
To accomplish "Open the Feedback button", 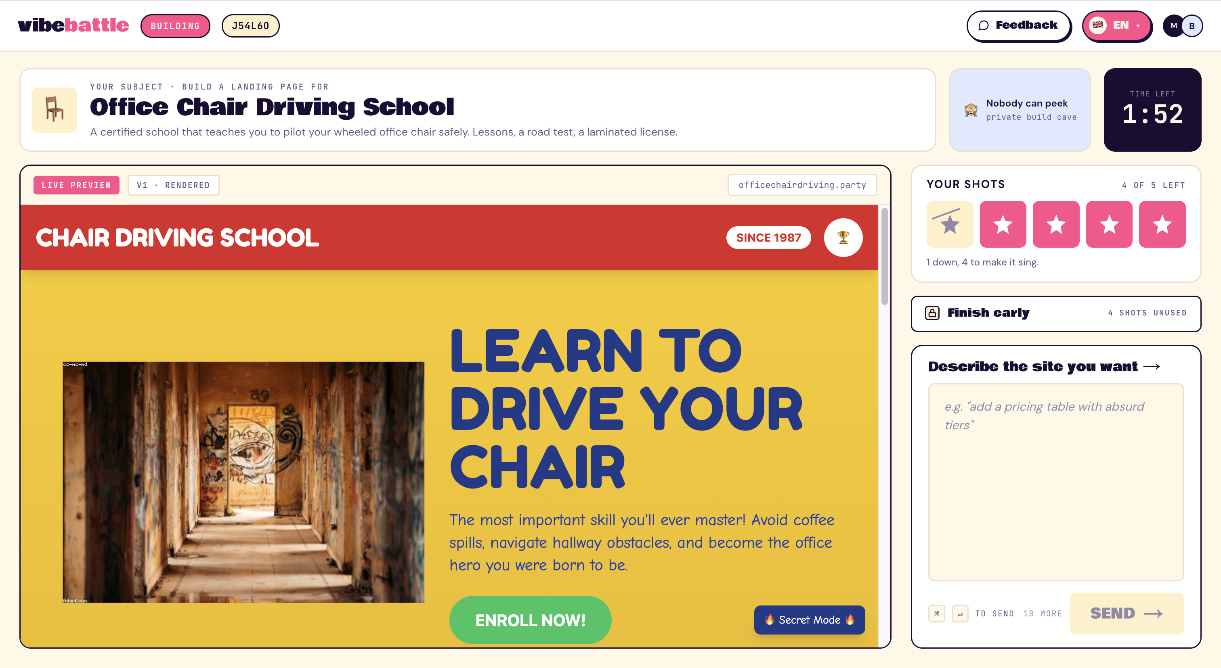I will point(1019,25).
